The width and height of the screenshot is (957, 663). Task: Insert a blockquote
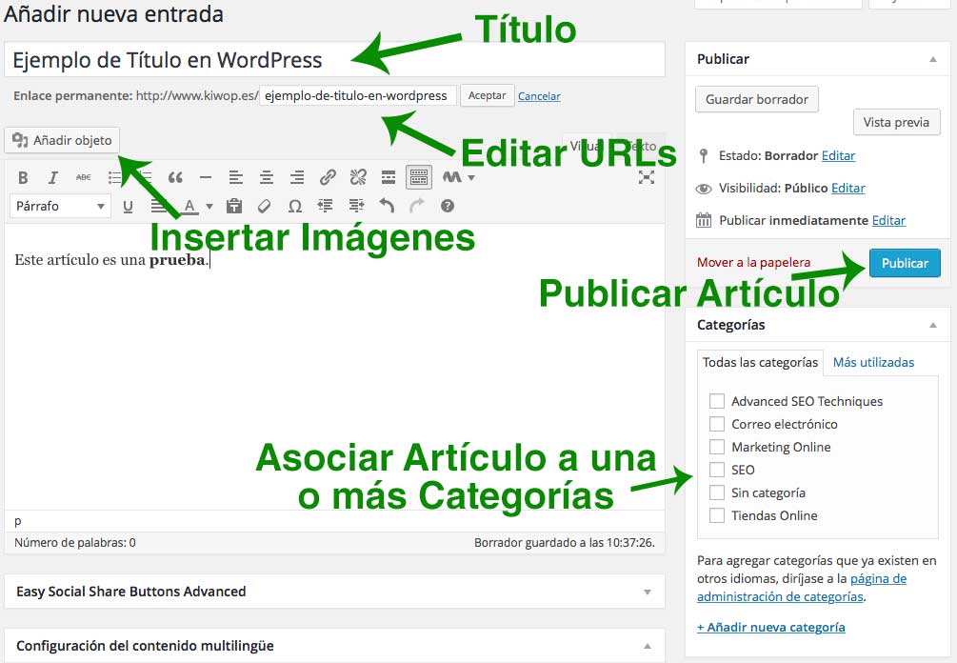[x=175, y=177]
